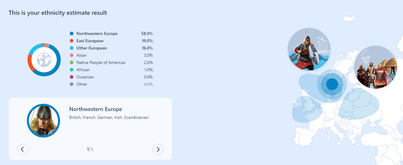Click the Asian legend label
Image resolution: width=403 pixels, height=165 pixels.
[x=81, y=55]
